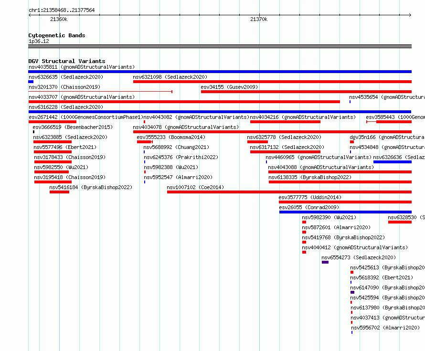
Task: Click the Cytogenetic Bands track title
Action: coord(57,35)
